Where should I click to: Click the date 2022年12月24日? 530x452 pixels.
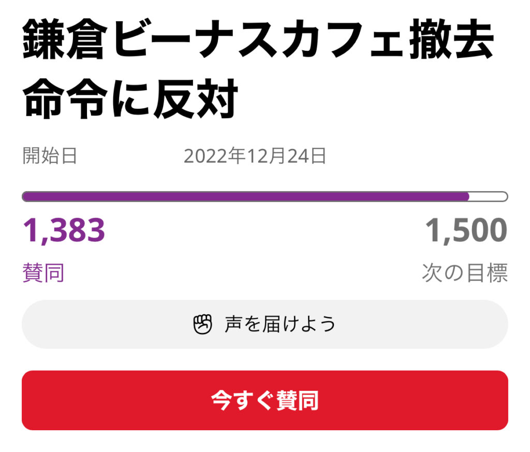coord(255,156)
